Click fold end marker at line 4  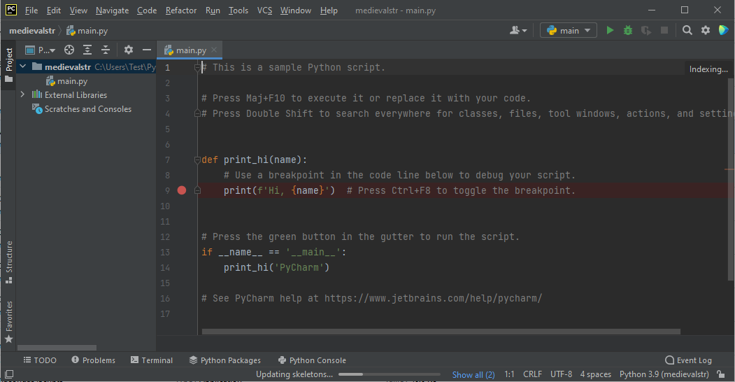[x=197, y=113]
